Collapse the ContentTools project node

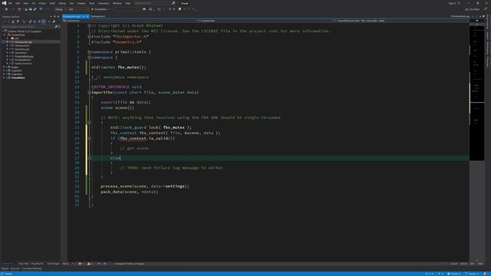pos(5,35)
